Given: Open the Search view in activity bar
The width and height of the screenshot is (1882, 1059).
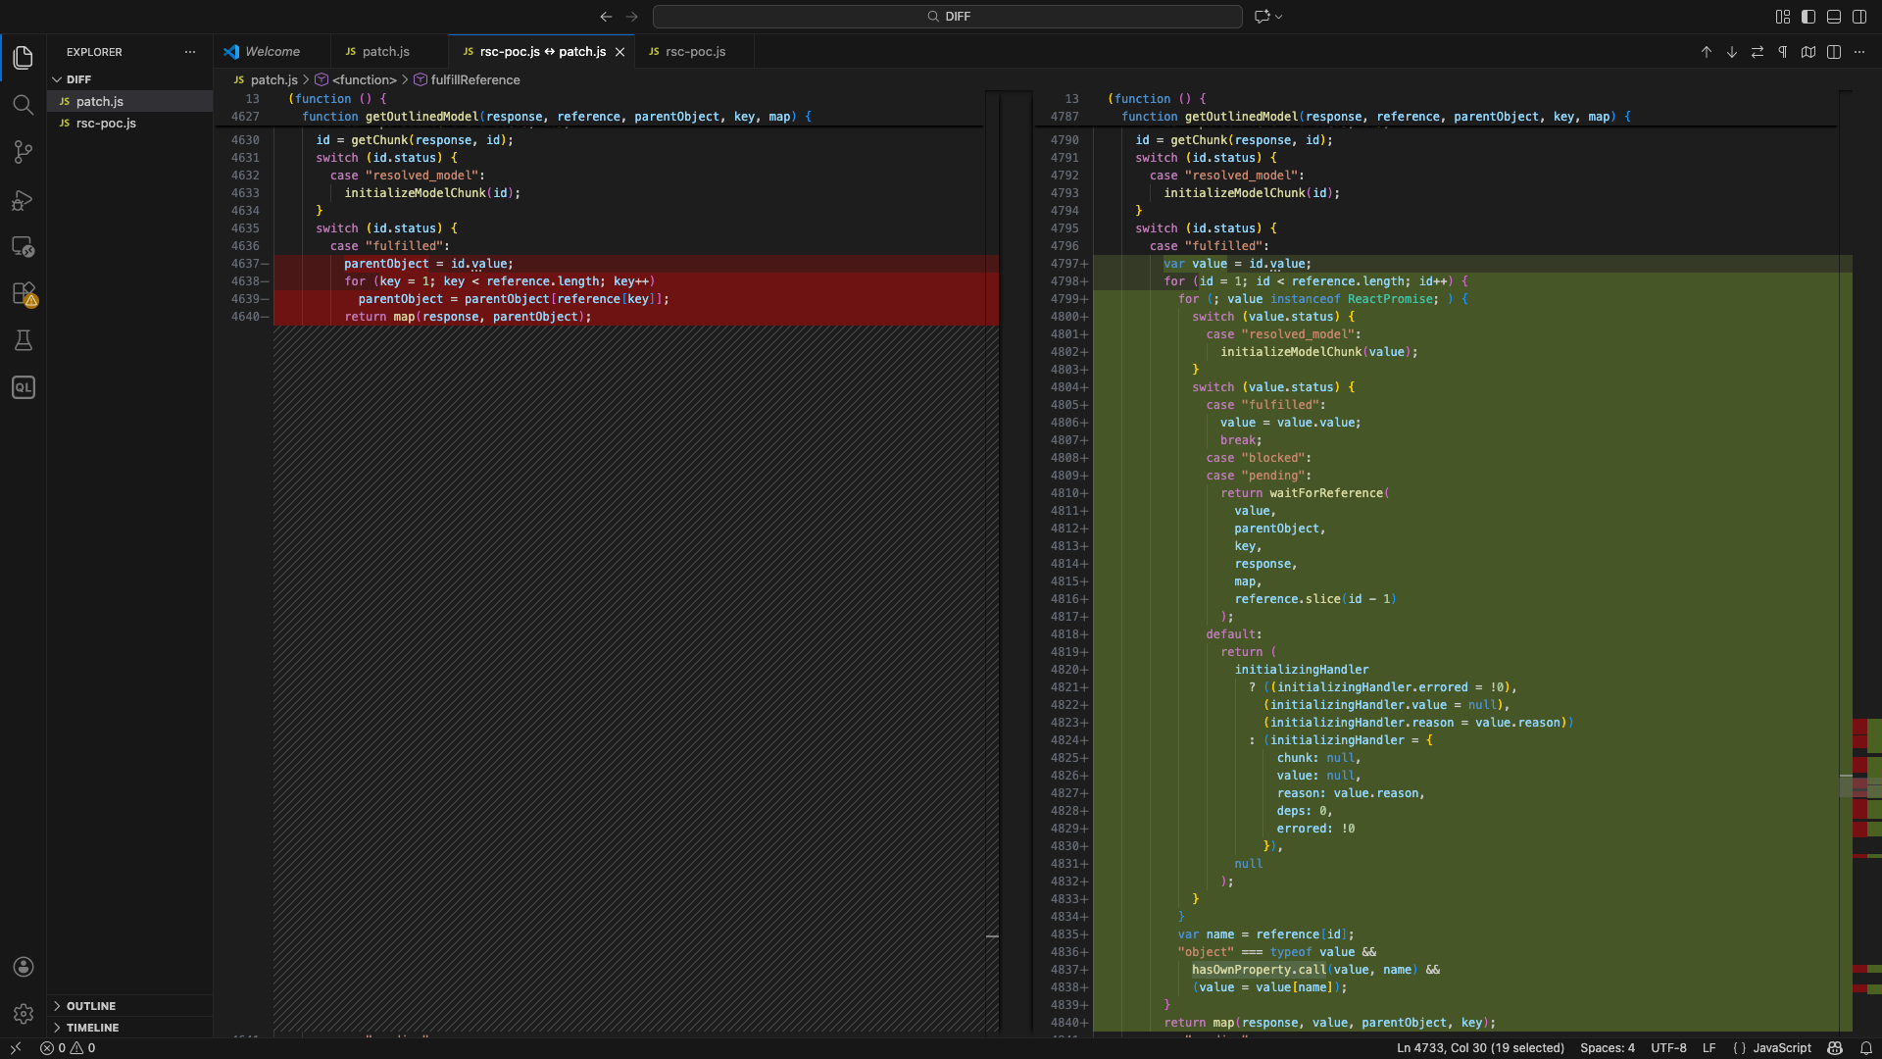Looking at the screenshot, I should coord(23,105).
